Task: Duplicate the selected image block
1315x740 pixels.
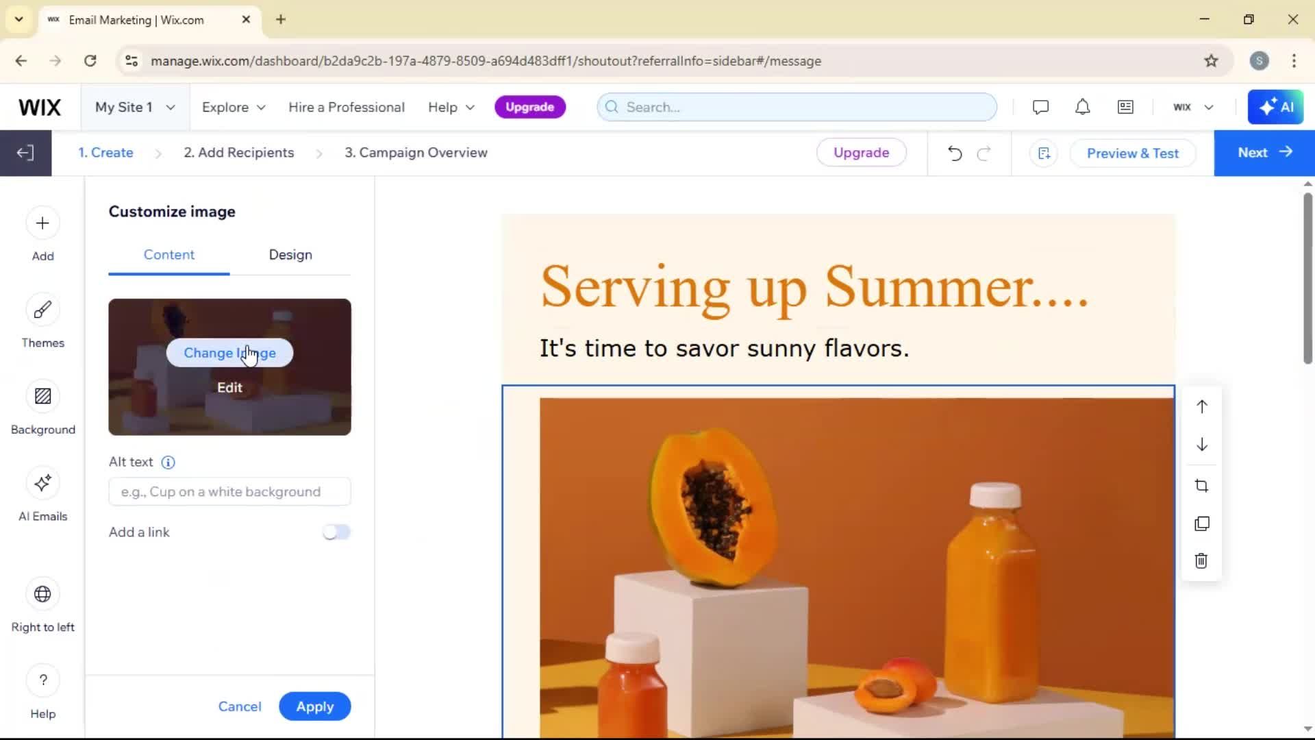Action: [x=1201, y=524]
